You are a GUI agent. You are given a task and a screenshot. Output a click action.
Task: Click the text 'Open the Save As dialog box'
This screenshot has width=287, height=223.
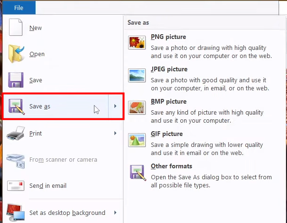pos(191,177)
